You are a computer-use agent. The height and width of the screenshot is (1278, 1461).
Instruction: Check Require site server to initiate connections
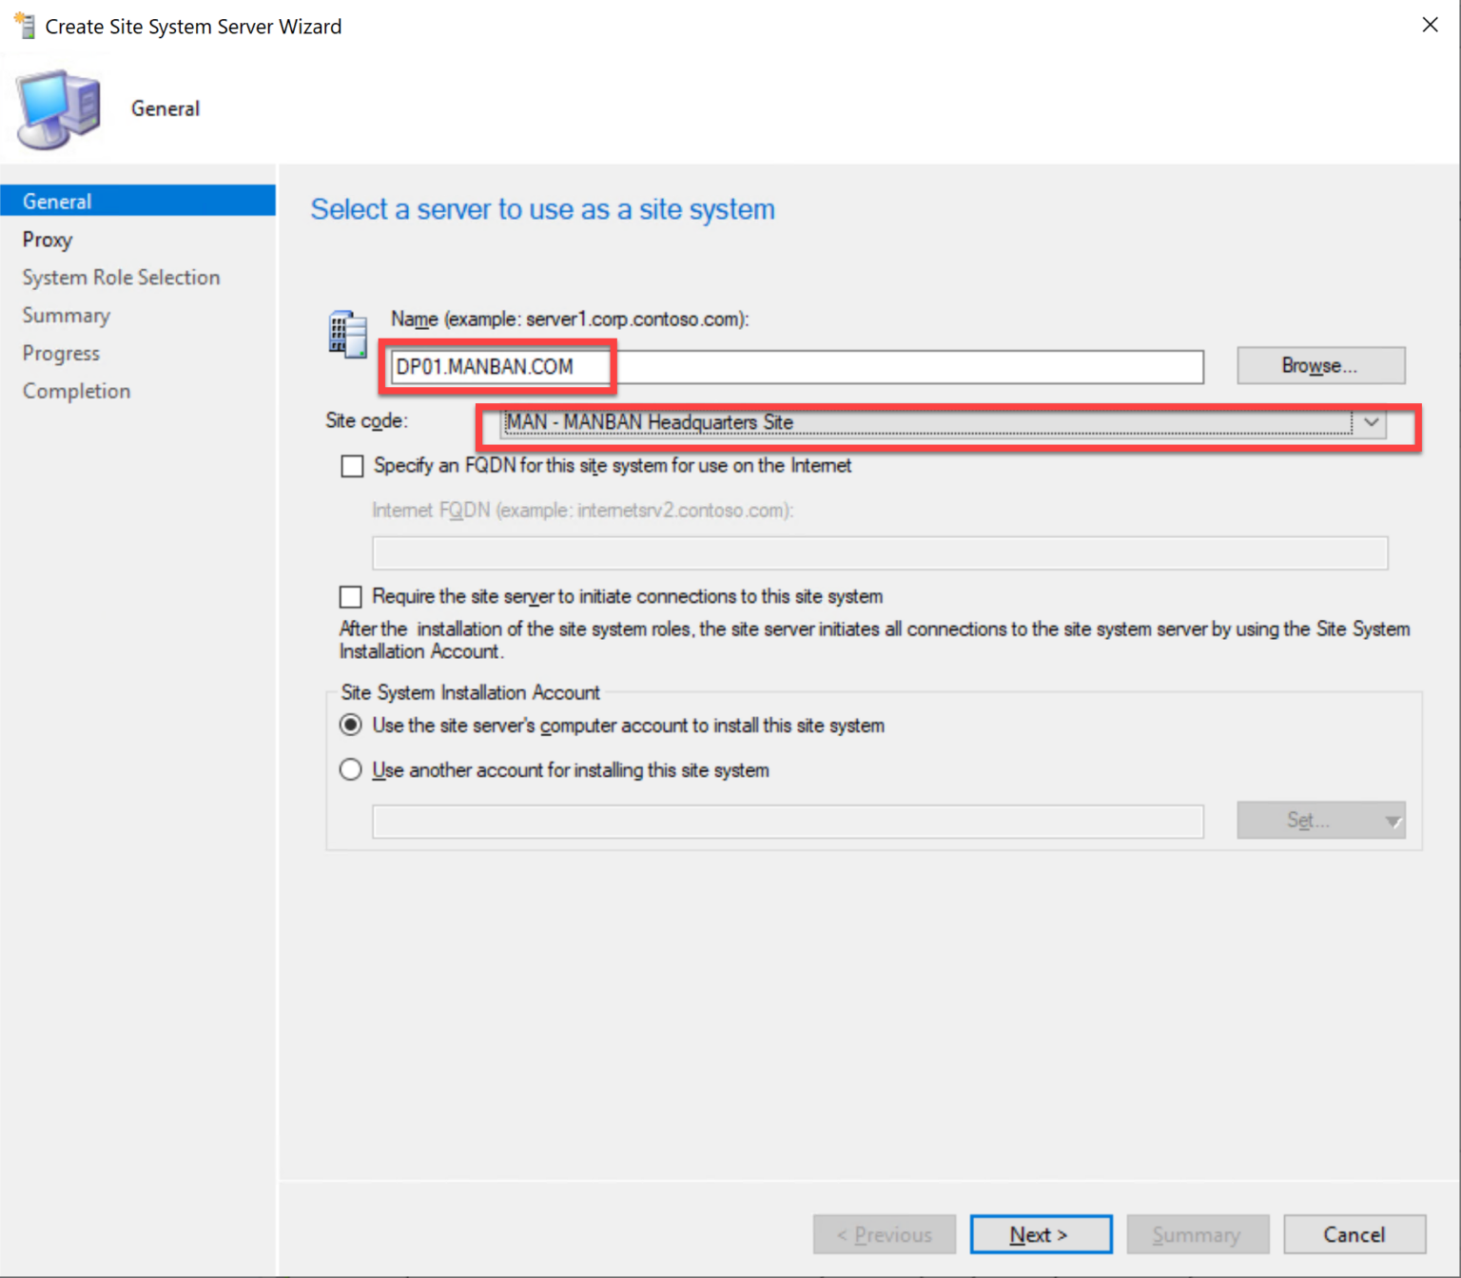pos(351,597)
